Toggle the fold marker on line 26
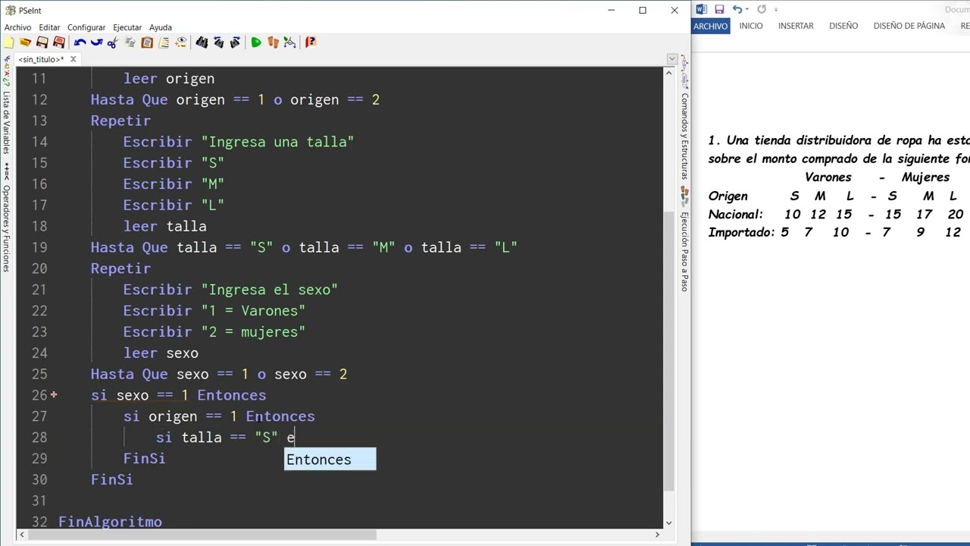The width and height of the screenshot is (970, 546). (x=54, y=395)
